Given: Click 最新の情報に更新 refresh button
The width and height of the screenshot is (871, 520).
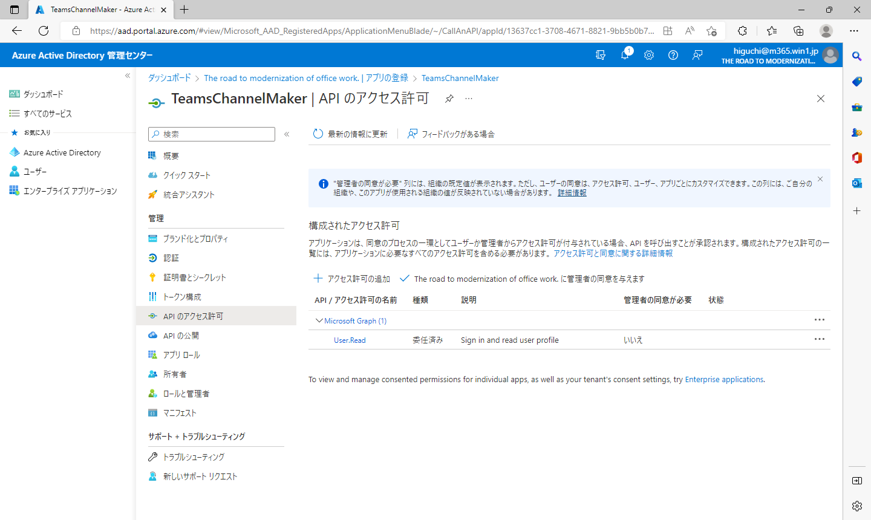Looking at the screenshot, I should 350,134.
